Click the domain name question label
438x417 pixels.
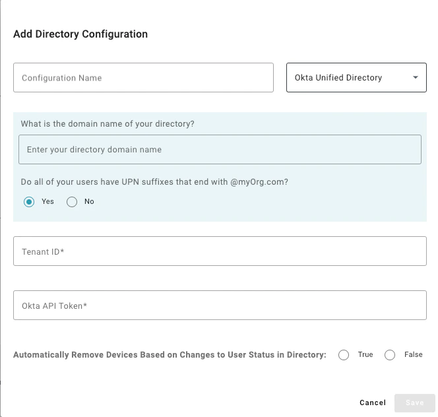(108, 124)
